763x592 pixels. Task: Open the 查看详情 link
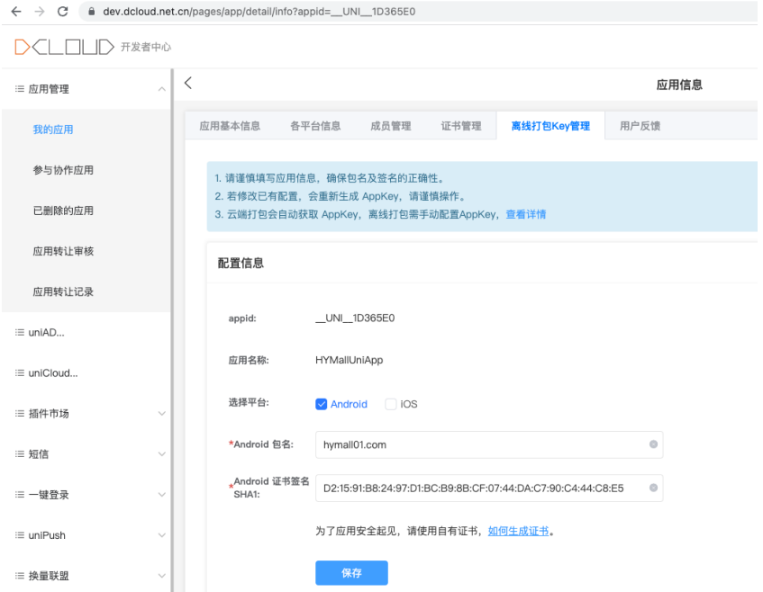[x=526, y=214]
